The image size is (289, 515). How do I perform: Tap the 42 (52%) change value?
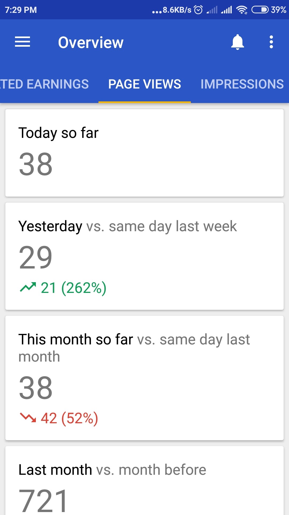pyautogui.click(x=69, y=418)
